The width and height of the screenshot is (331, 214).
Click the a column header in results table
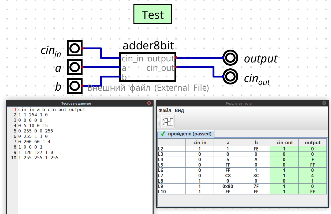tap(228, 142)
